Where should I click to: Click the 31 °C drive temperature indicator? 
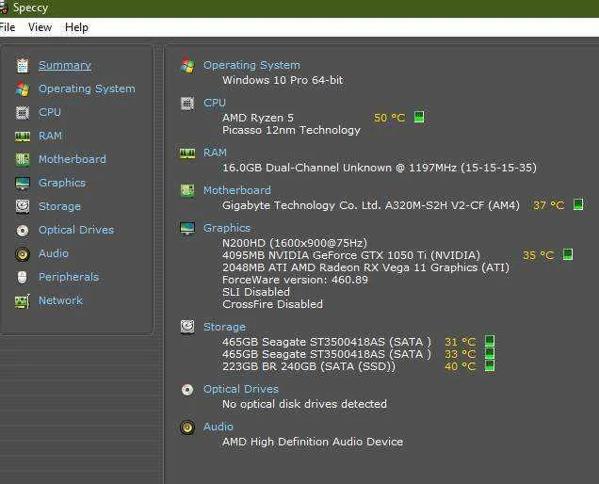[x=490, y=341]
